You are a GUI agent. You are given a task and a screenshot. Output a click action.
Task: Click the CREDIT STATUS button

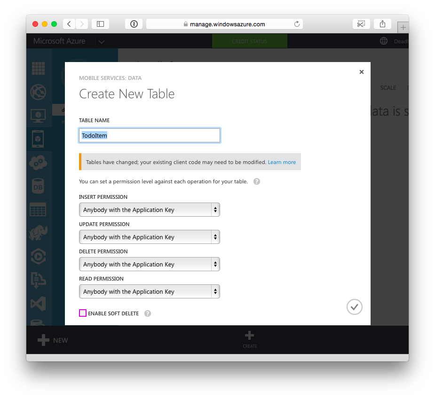coord(250,41)
